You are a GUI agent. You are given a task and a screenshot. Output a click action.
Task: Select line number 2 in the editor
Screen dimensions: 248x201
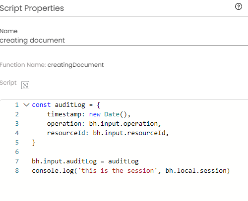pyautogui.click(x=17, y=114)
